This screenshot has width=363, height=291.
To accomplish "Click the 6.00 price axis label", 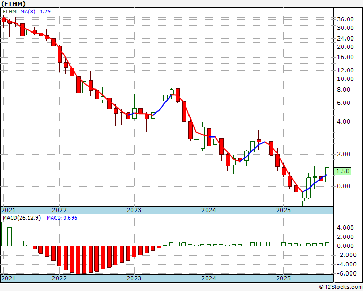I will coord(343,103).
